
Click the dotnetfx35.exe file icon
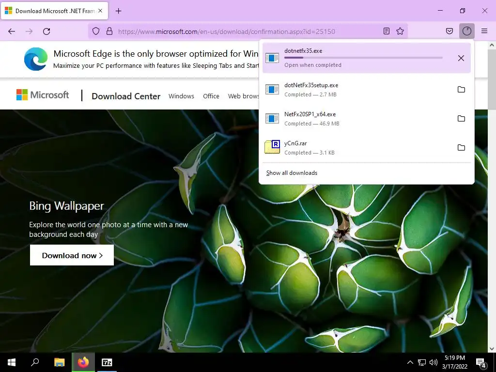pyautogui.click(x=272, y=58)
